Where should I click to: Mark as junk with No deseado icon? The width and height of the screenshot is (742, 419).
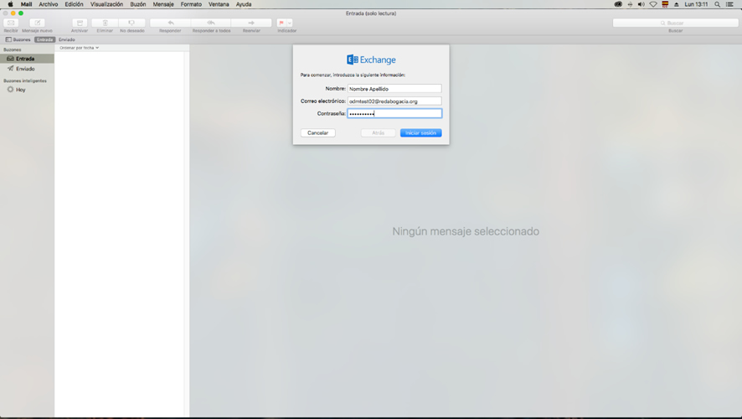pyautogui.click(x=131, y=23)
